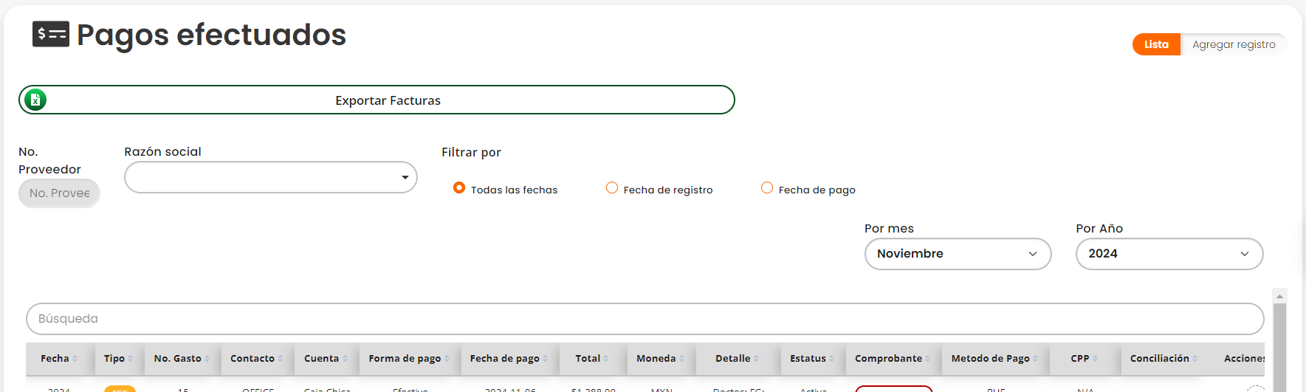The height and width of the screenshot is (392, 1306).
Task: Switch to the Lista tab
Action: (1156, 44)
